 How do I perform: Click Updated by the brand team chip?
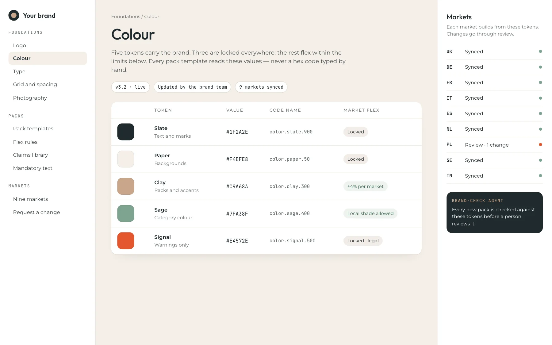pos(192,87)
